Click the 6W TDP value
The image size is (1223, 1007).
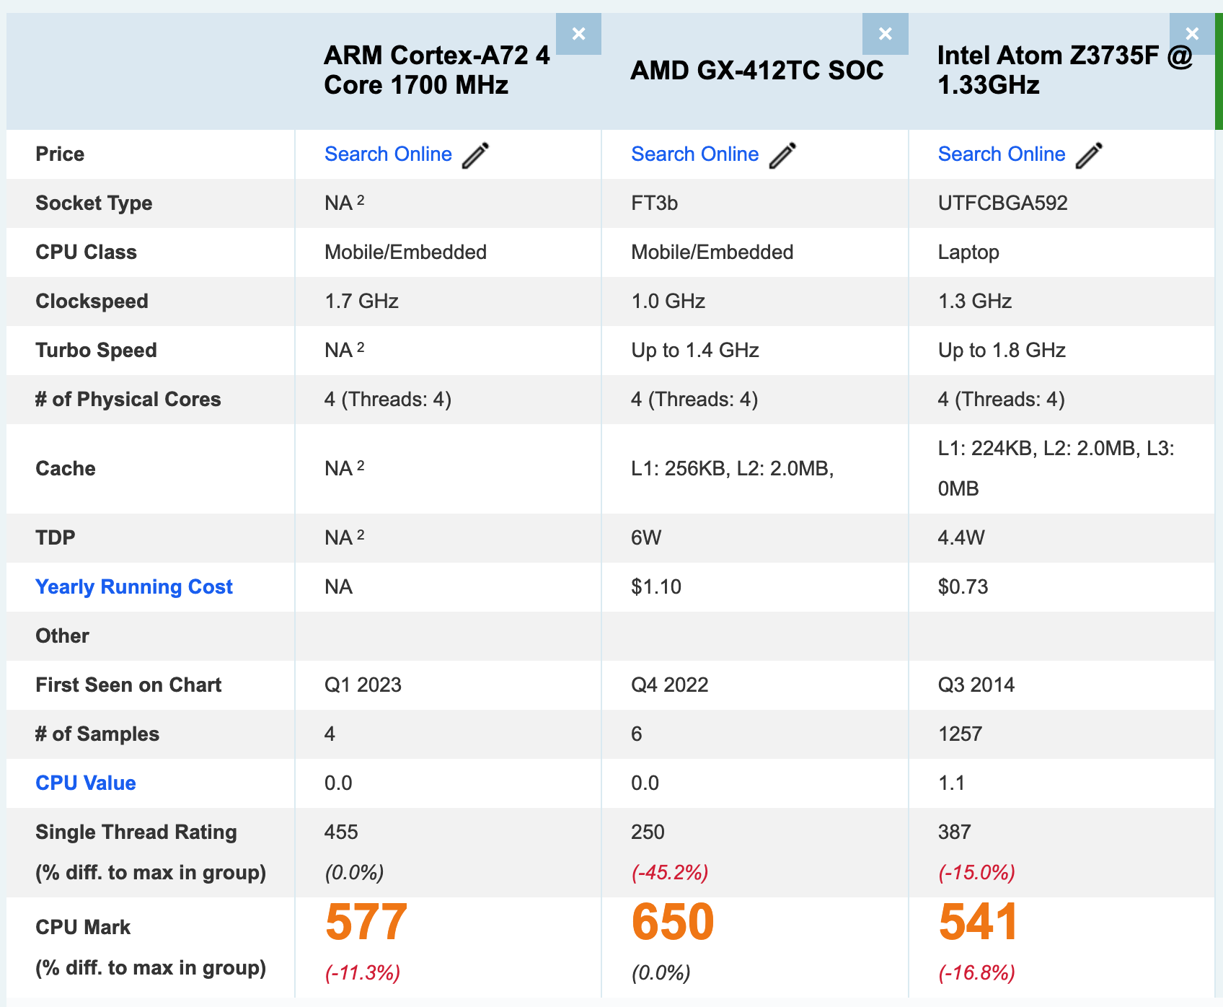pyautogui.click(x=646, y=538)
